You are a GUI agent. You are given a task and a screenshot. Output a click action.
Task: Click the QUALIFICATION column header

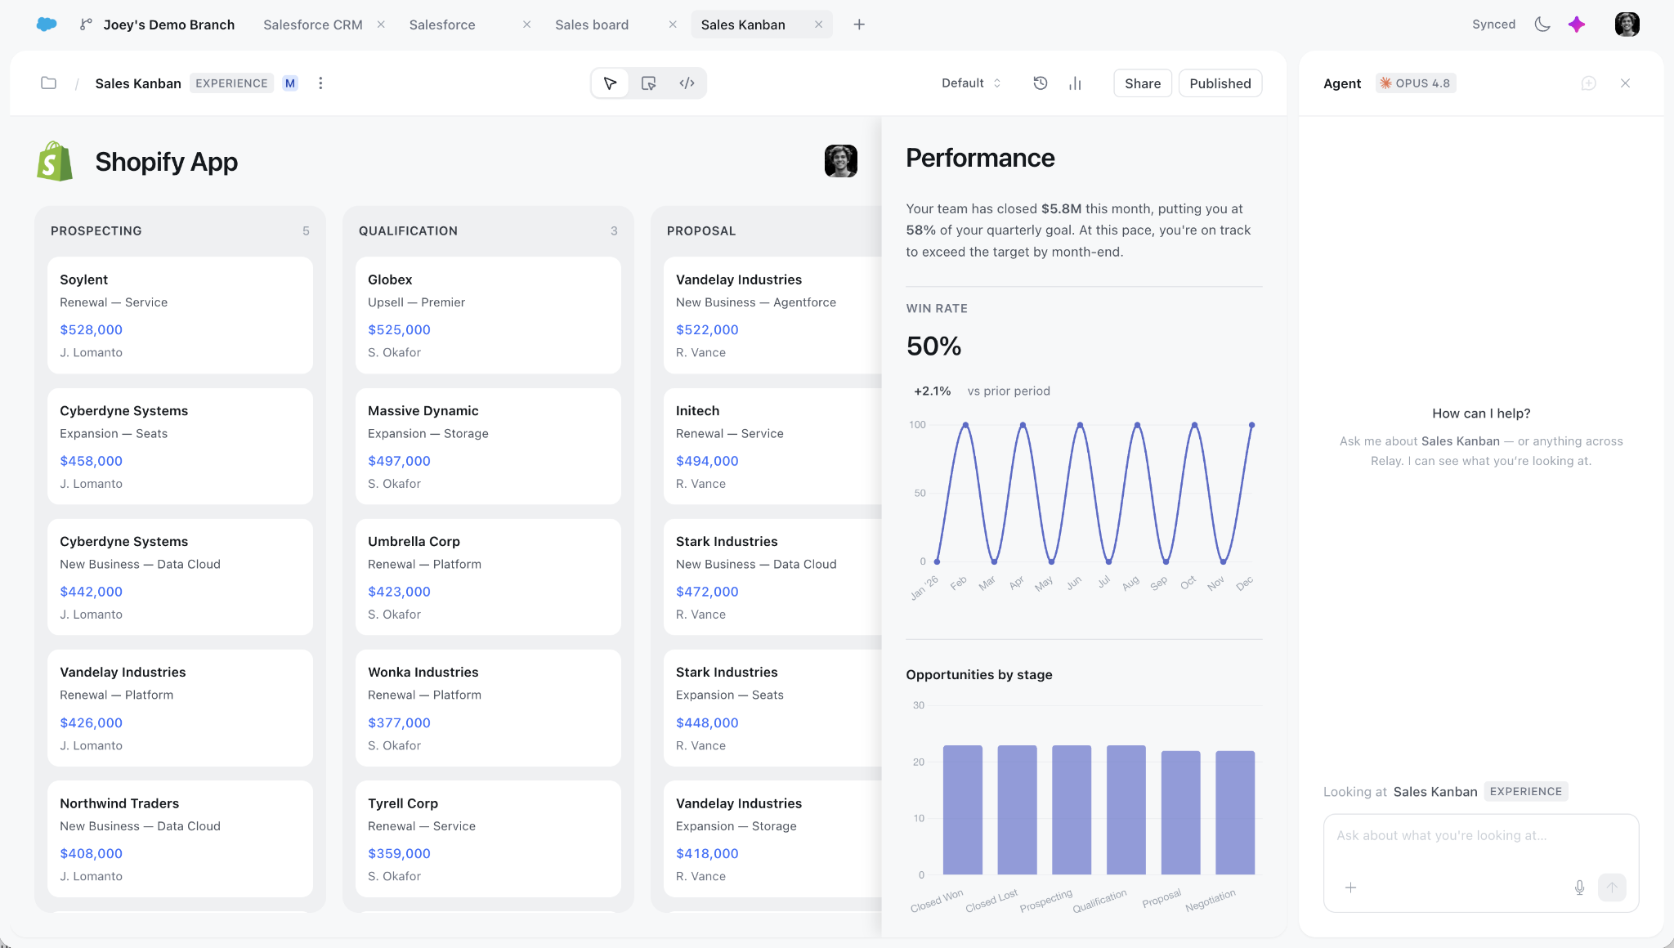click(x=408, y=231)
